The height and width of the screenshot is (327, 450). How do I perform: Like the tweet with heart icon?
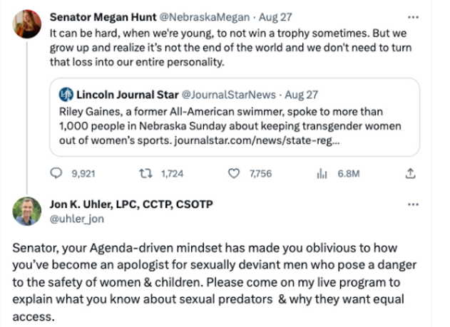233,172
